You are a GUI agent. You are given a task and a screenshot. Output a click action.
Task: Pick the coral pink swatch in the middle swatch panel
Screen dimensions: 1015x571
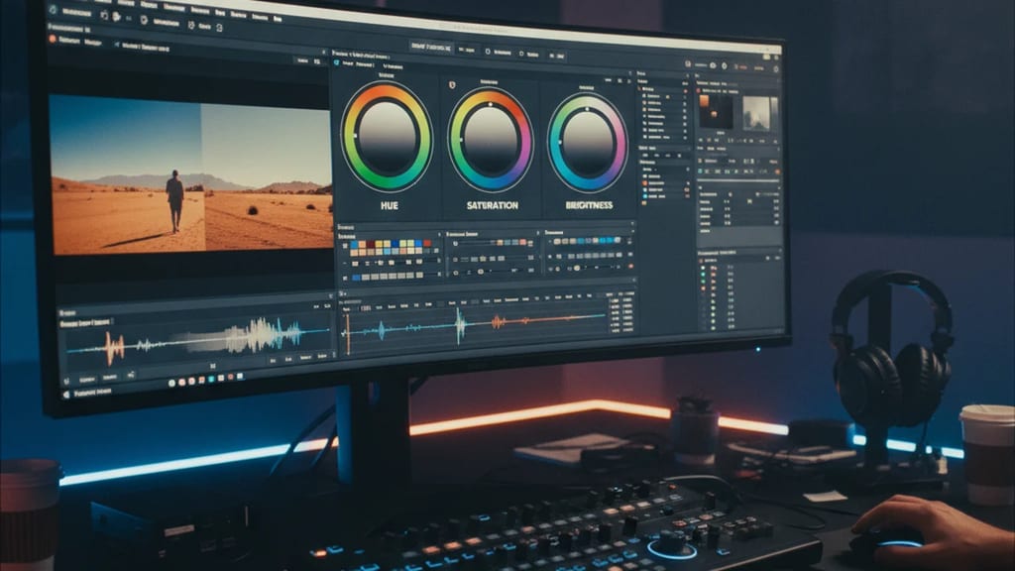pos(523,242)
